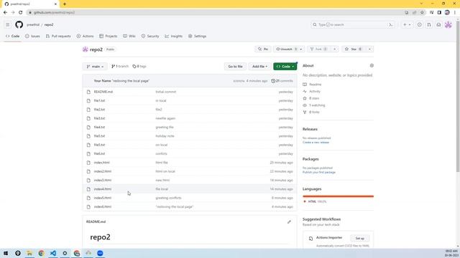Open Chrome from the taskbar

[42, 253]
